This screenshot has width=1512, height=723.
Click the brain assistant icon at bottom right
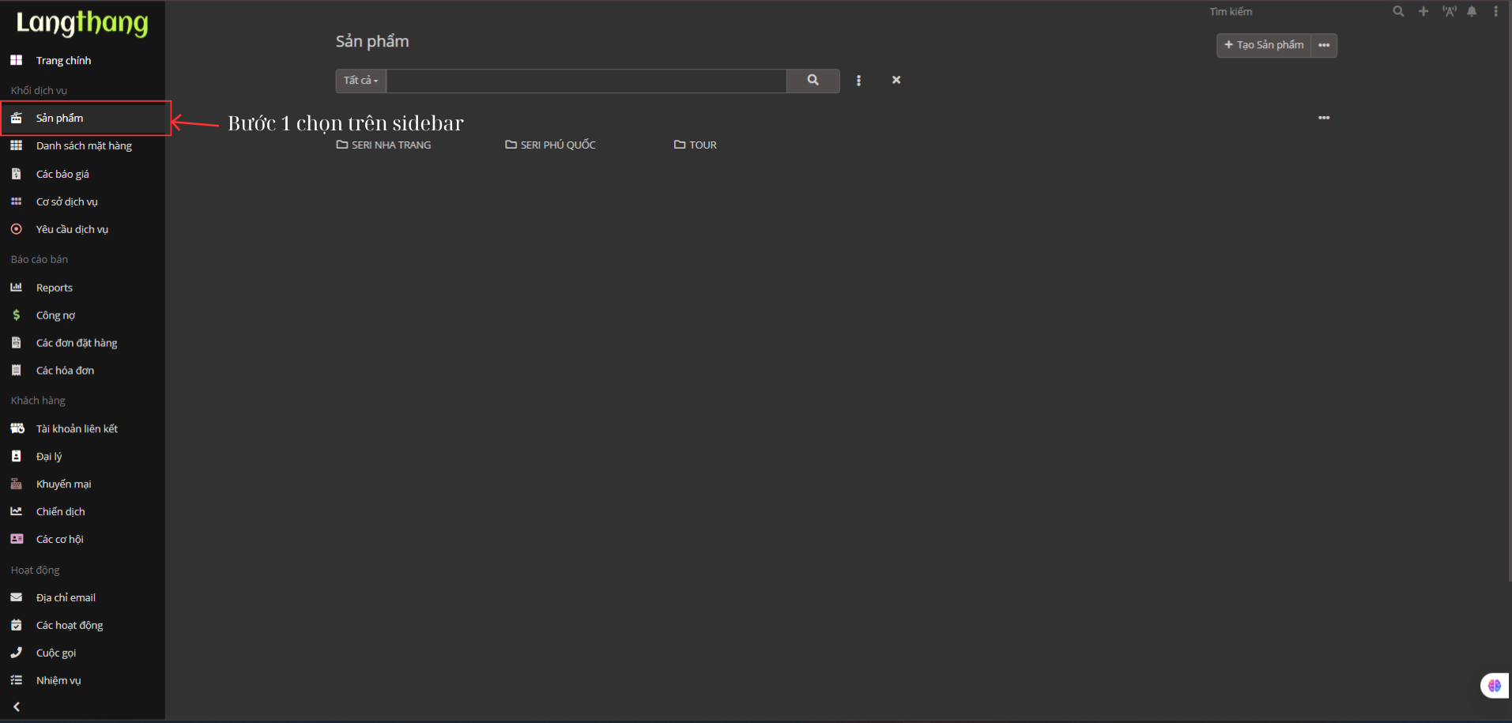click(1494, 685)
